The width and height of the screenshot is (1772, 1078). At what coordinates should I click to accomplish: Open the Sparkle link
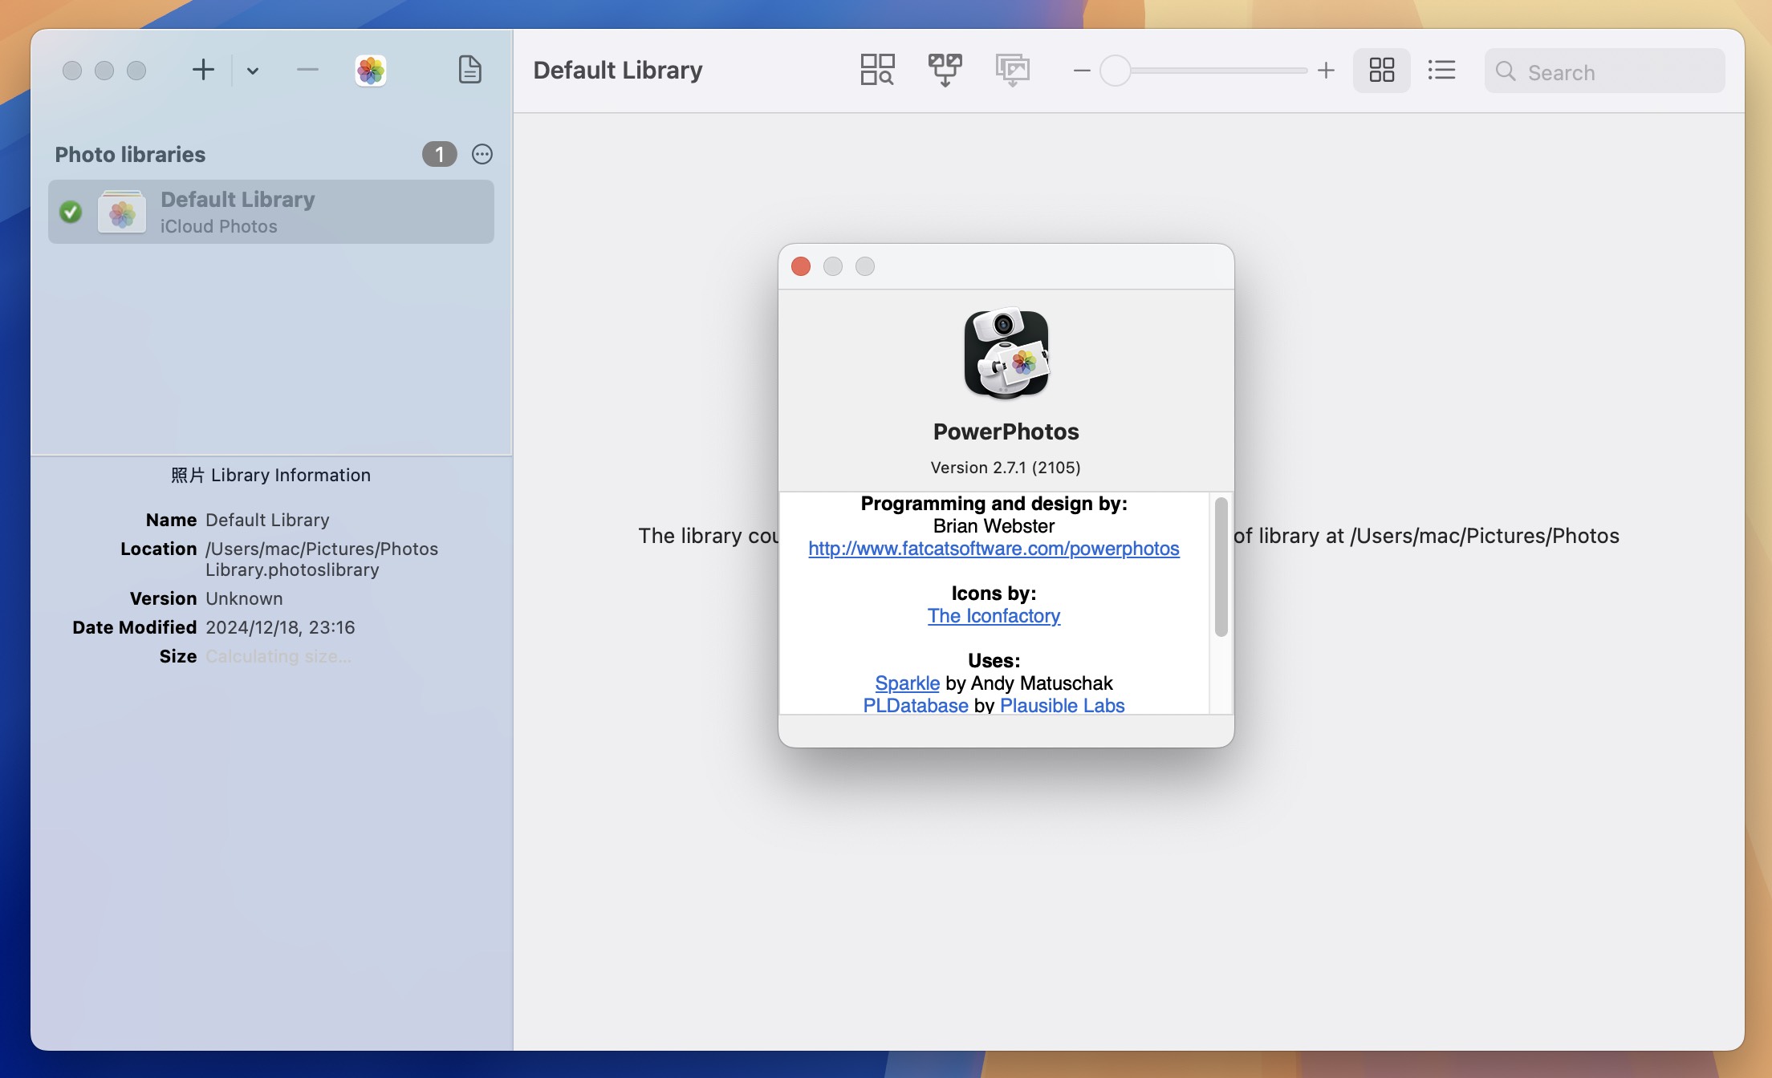click(907, 683)
